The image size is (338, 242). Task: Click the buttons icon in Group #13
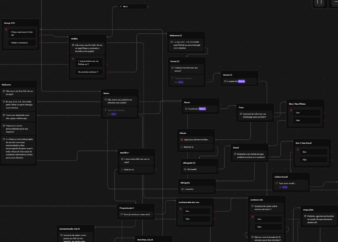click(x=6, y=29)
